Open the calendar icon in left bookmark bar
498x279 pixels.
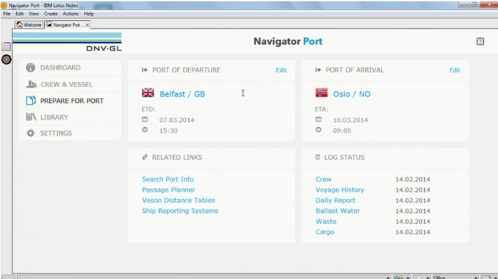click(6, 46)
